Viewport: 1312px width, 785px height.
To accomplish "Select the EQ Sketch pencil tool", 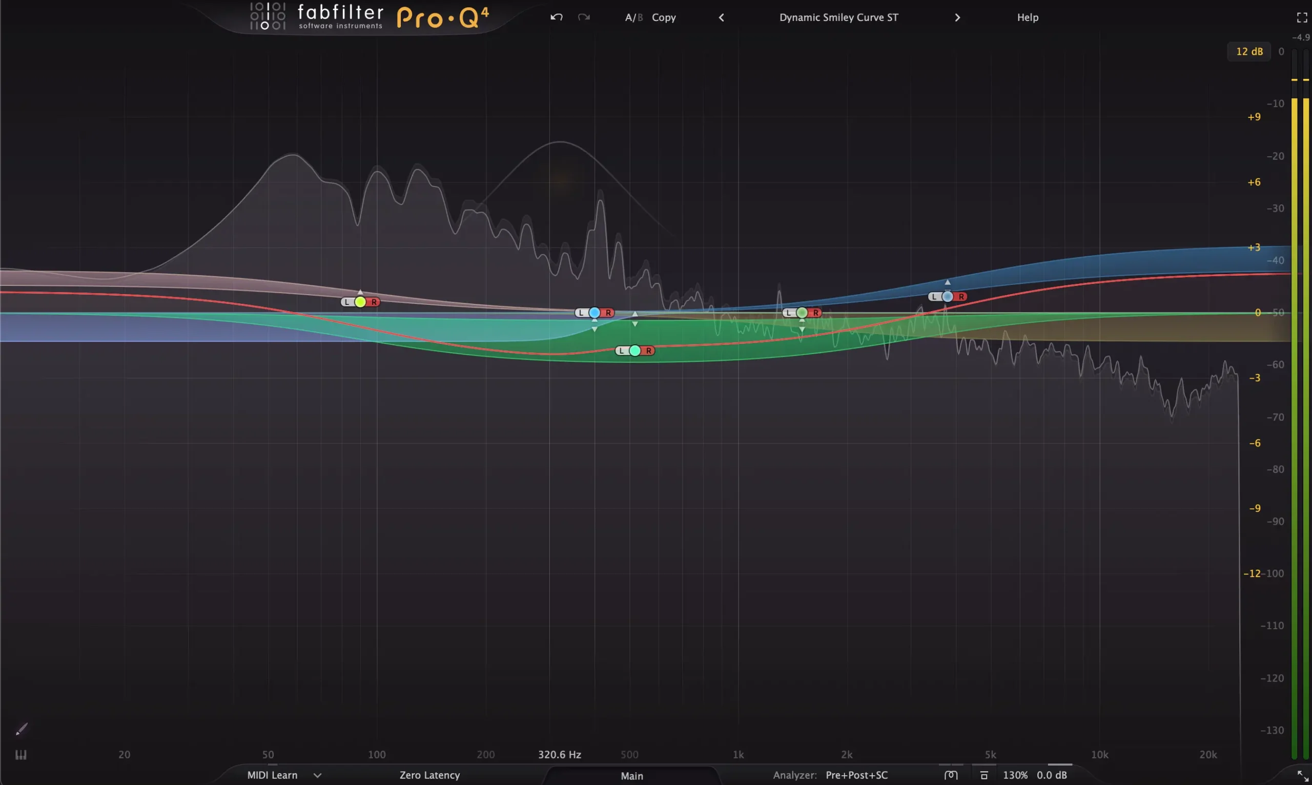I will coord(21,729).
